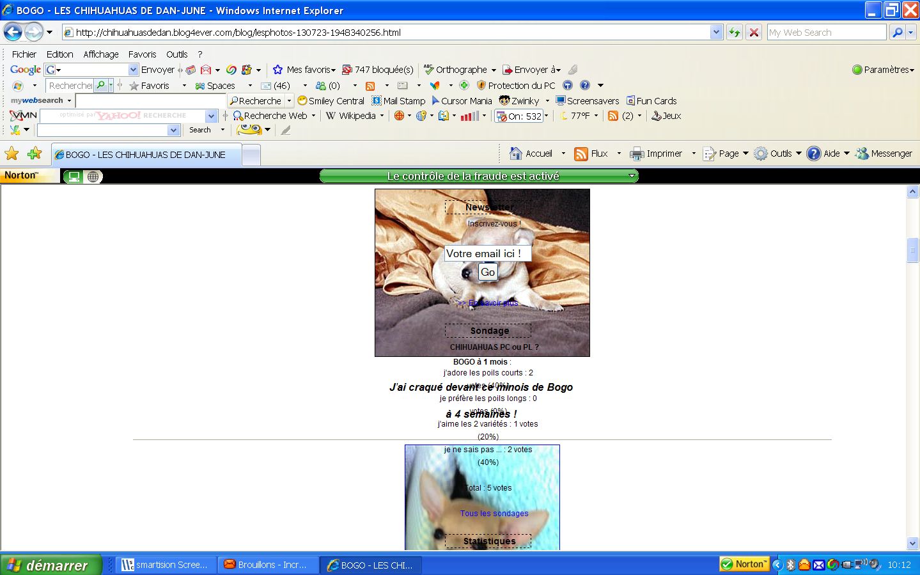Click the vertical scrollbar thumb

point(912,250)
